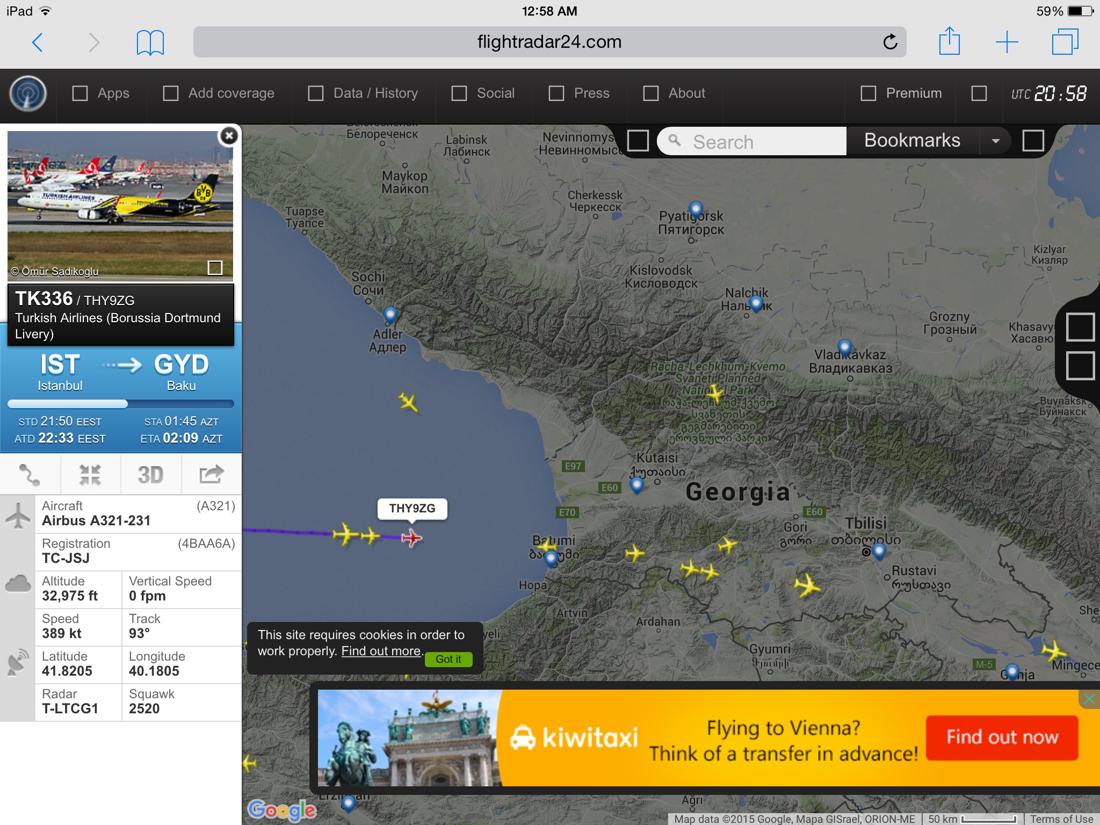Toggle the box left of Search
1100x825 pixels.
click(x=638, y=141)
